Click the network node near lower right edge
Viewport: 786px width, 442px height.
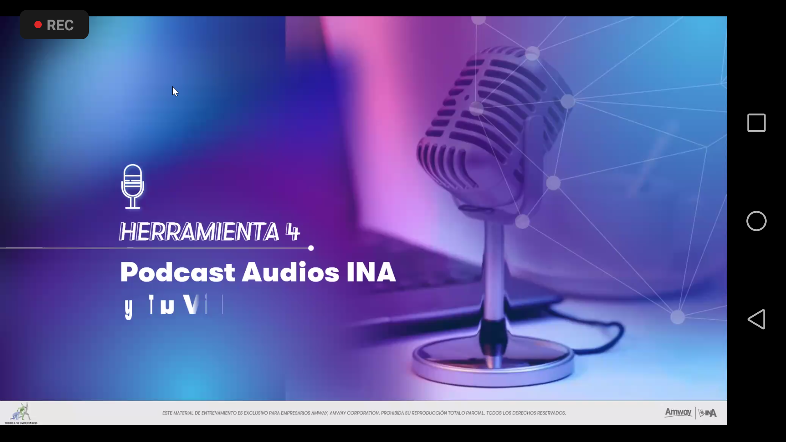[x=678, y=317]
